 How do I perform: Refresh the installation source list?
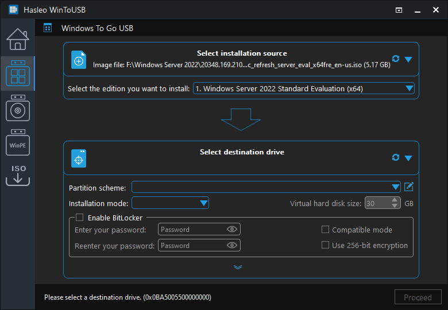click(x=396, y=59)
